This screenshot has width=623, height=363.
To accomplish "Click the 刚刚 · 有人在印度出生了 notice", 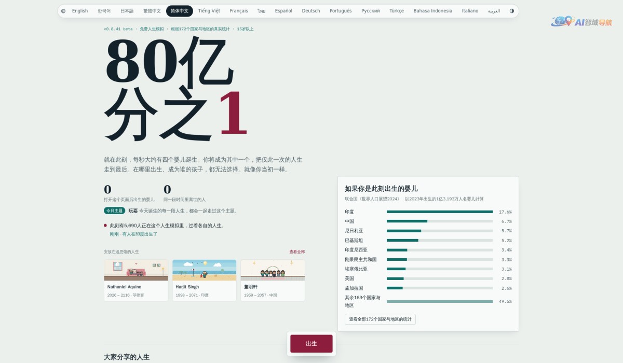I will click(x=133, y=234).
